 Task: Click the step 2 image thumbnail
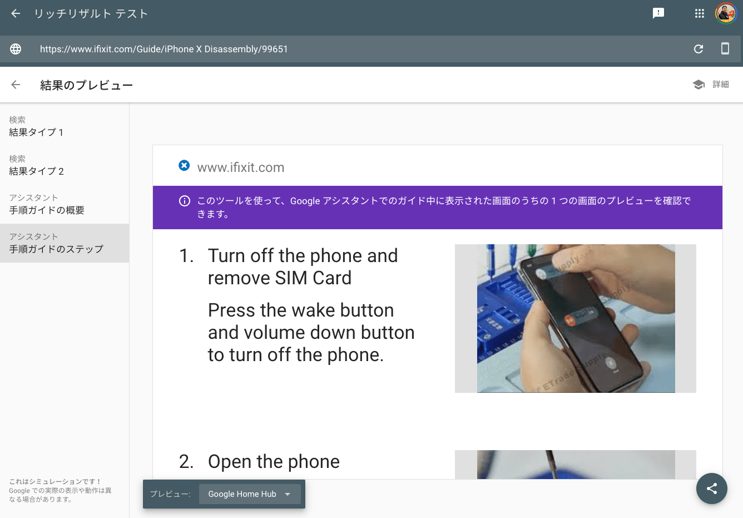tap(576, 465)
